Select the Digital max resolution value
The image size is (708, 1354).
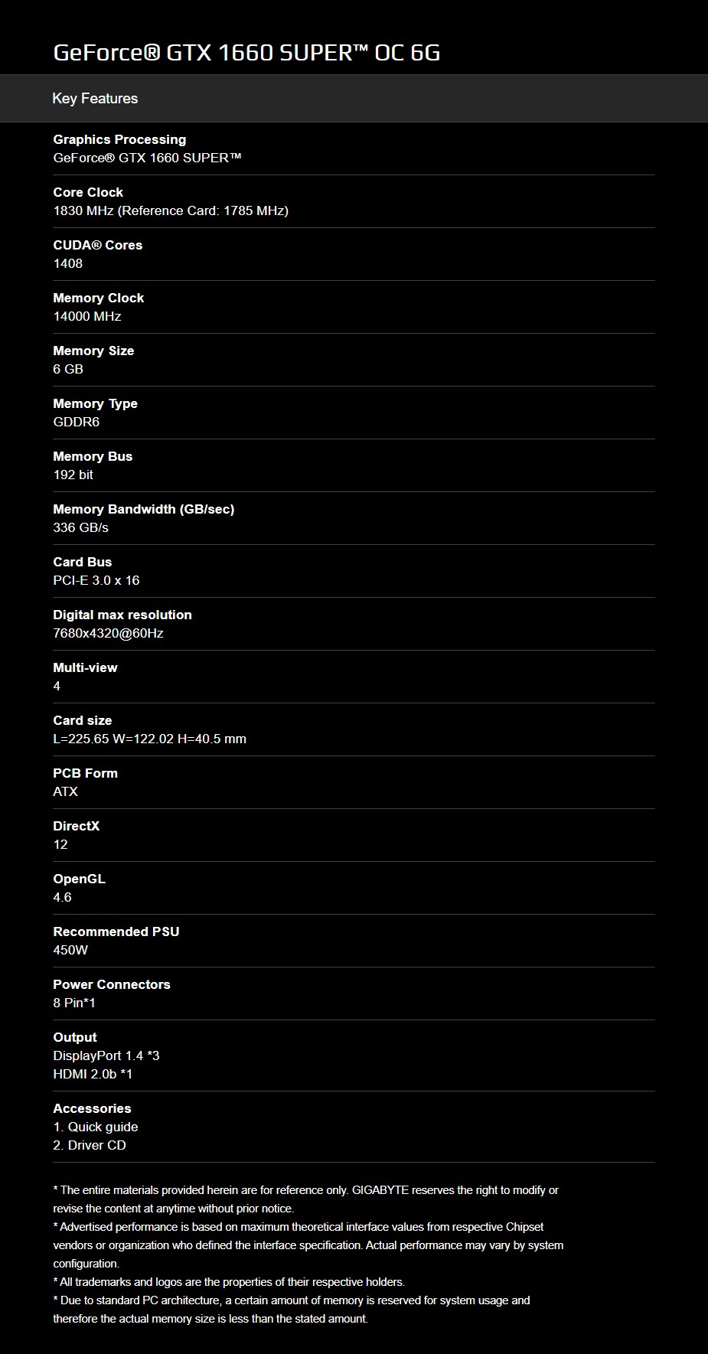109,633
